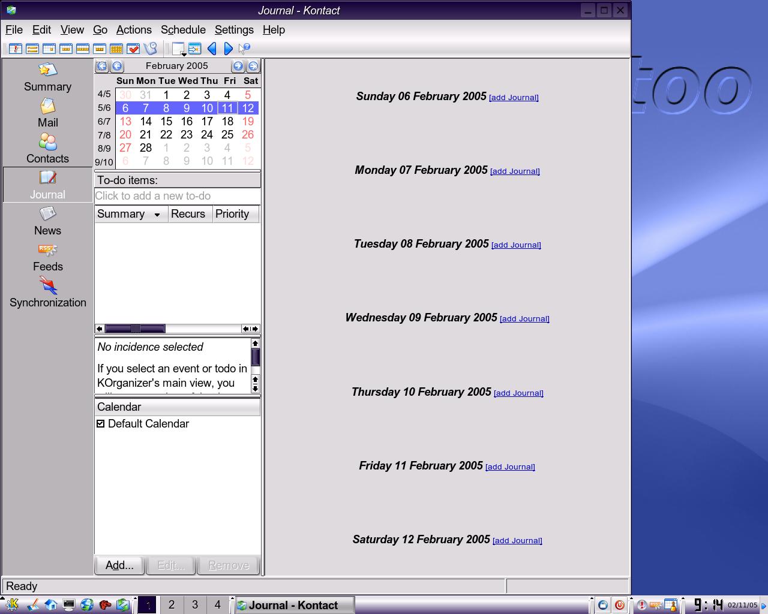Add journal for Tuesday 08 February 2005

(516, 245)
